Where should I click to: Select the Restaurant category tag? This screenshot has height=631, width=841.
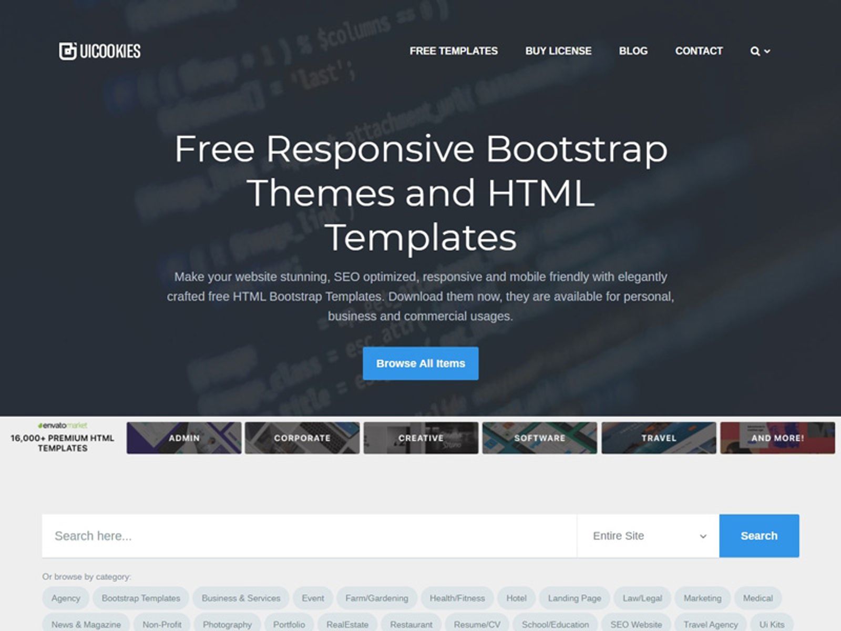[411, 624]
